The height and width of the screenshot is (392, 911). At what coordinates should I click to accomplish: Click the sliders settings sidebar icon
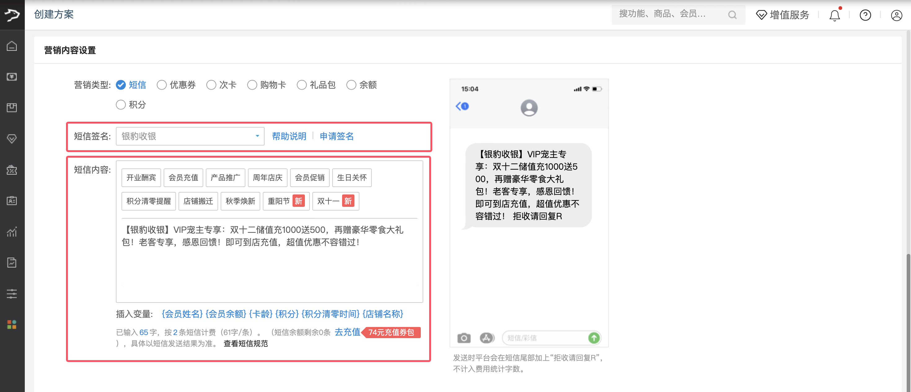[12, 294]
